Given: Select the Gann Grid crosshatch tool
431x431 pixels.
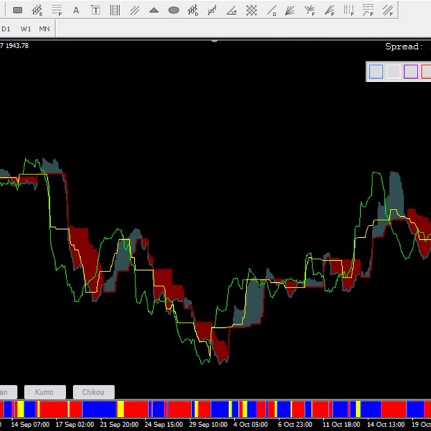Looking at the screenshot, I should tap(251, 11).
